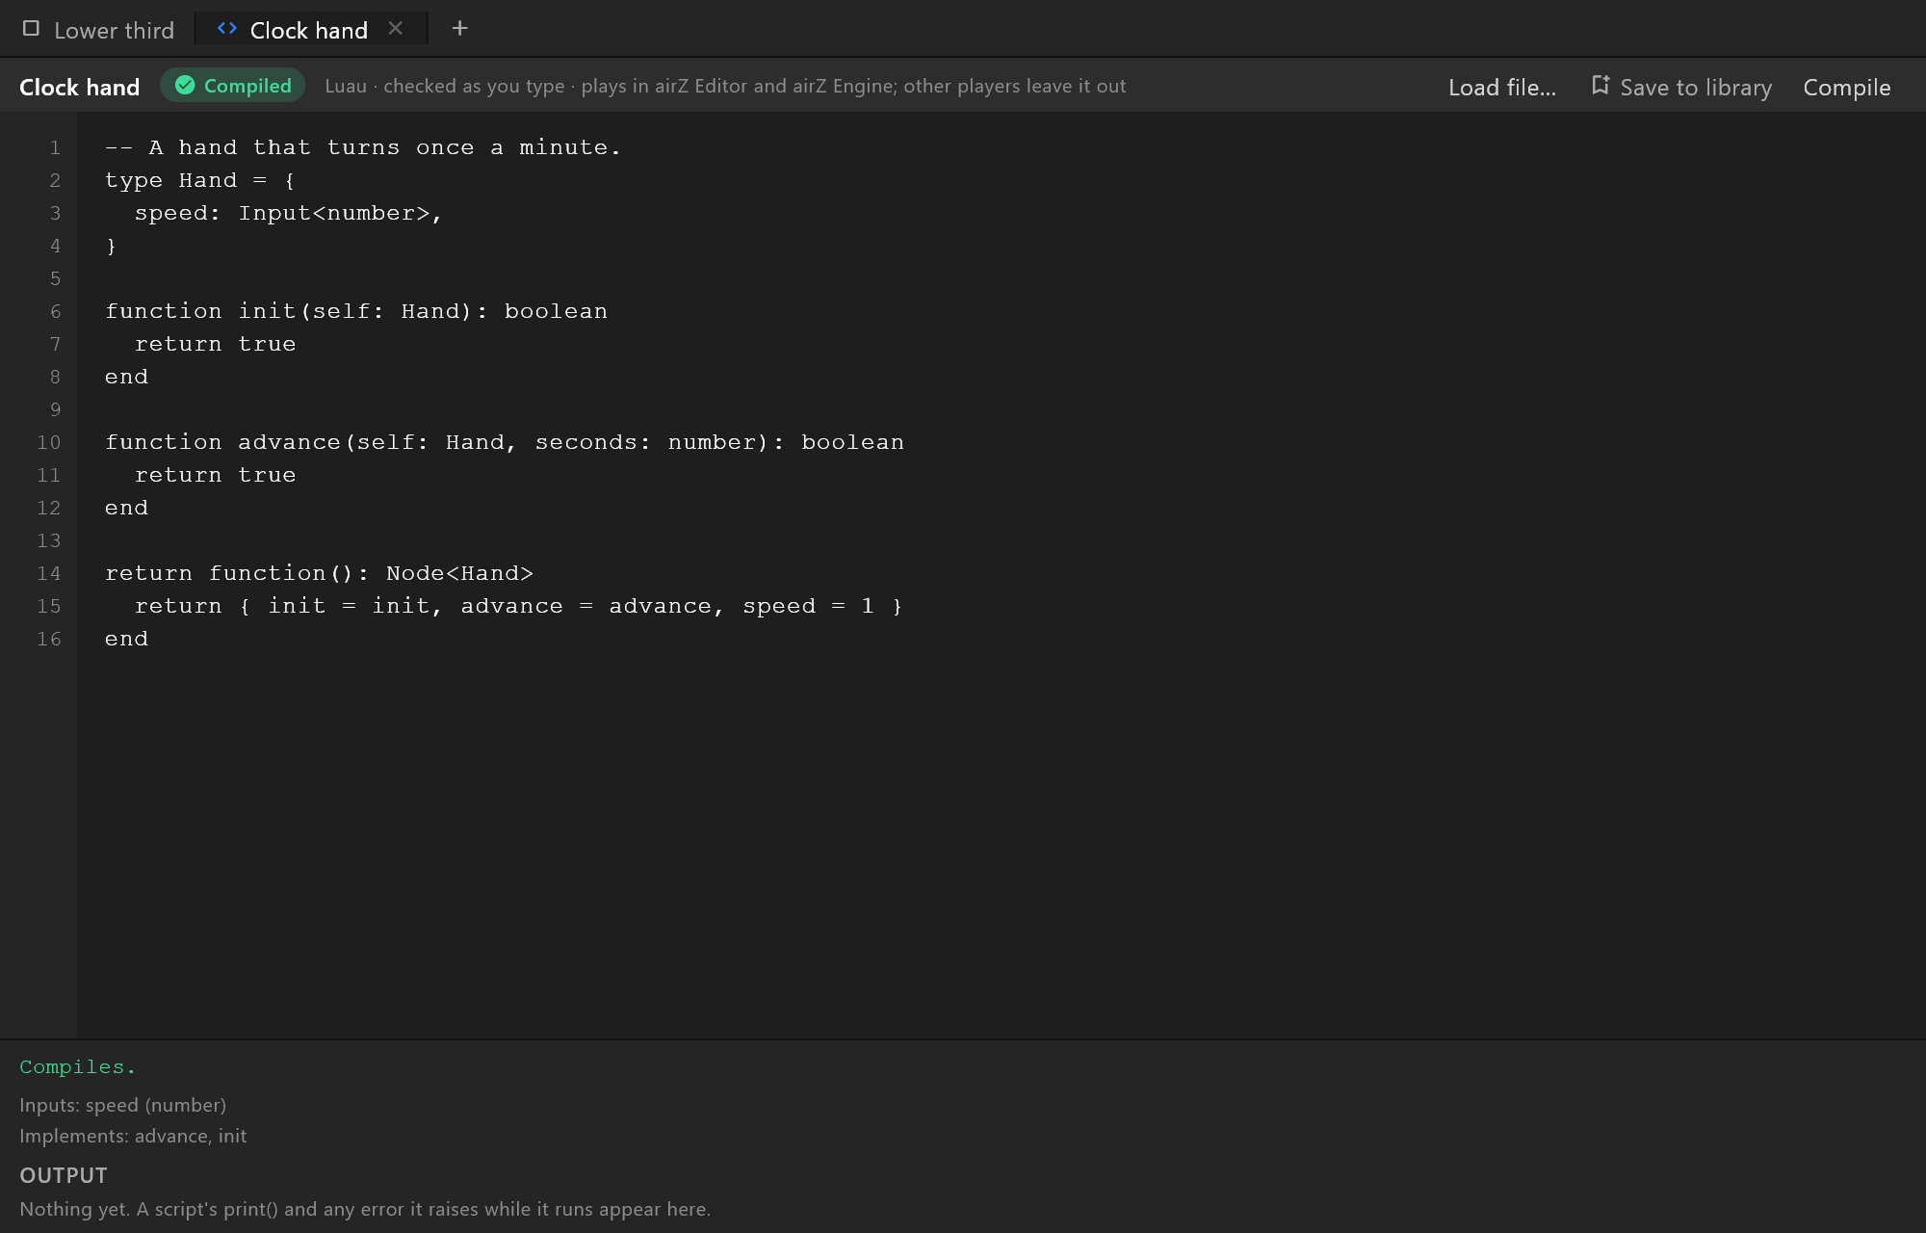This screenshot has width=1926, height=1233.
Task: Click the Clock hand script title
Action: coord(80,87)
